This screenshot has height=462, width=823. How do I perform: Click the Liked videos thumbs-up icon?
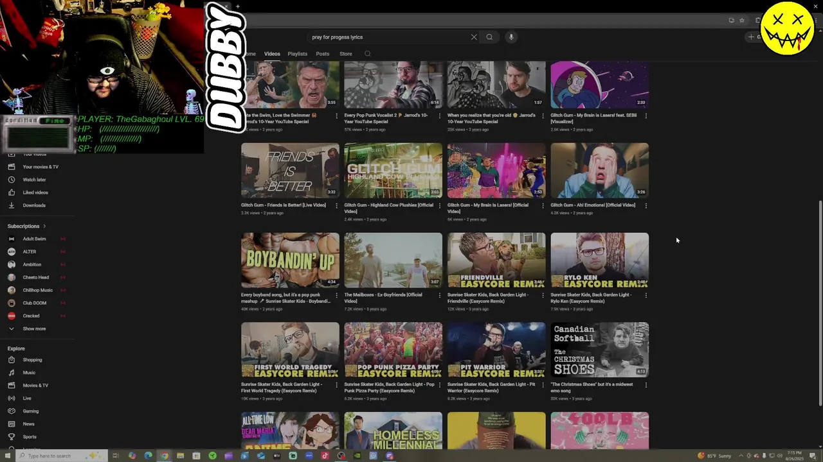click(11, 193)
